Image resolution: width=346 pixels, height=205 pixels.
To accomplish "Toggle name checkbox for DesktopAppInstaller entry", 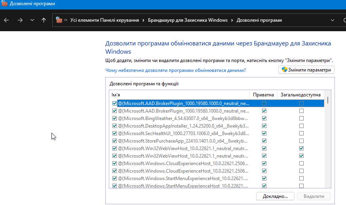I will coord(114,126).
